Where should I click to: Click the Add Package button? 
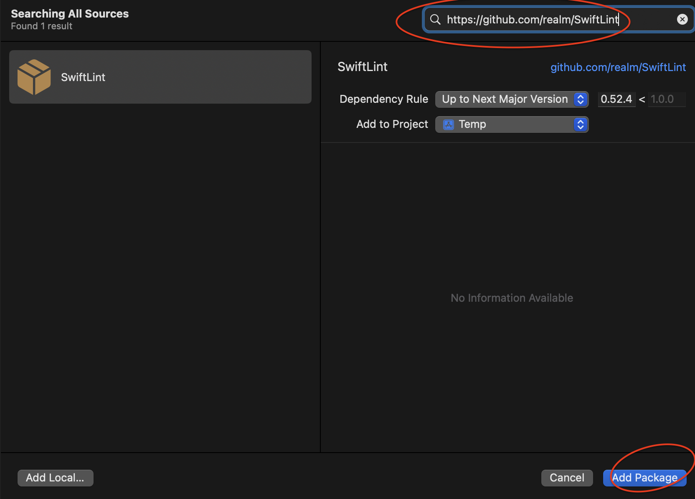pos(644,478)
